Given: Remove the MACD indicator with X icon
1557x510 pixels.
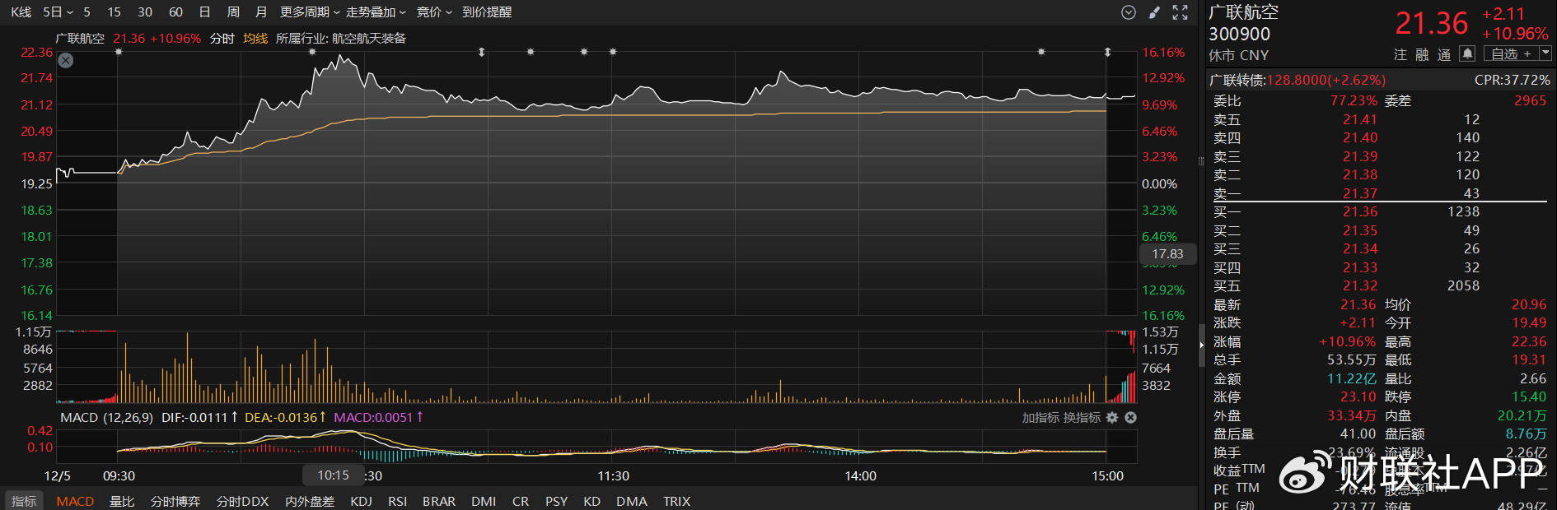Looking at the screenshot, I should click(x=1130, y=418).
